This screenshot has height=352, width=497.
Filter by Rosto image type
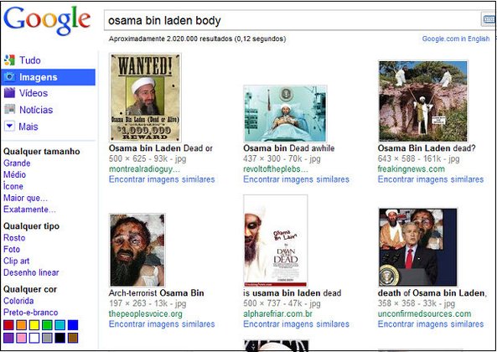(x=14, y=238)
